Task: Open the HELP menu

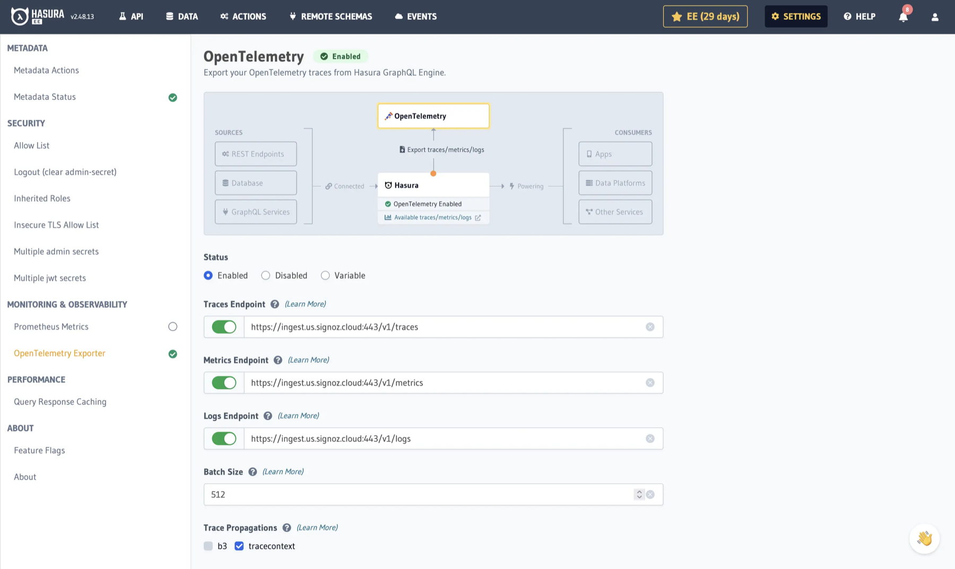Action: coord(859,16)
